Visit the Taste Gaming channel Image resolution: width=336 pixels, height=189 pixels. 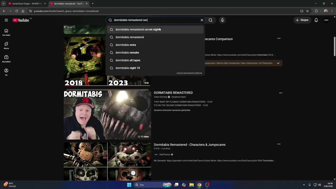click(x=160, y=97)
